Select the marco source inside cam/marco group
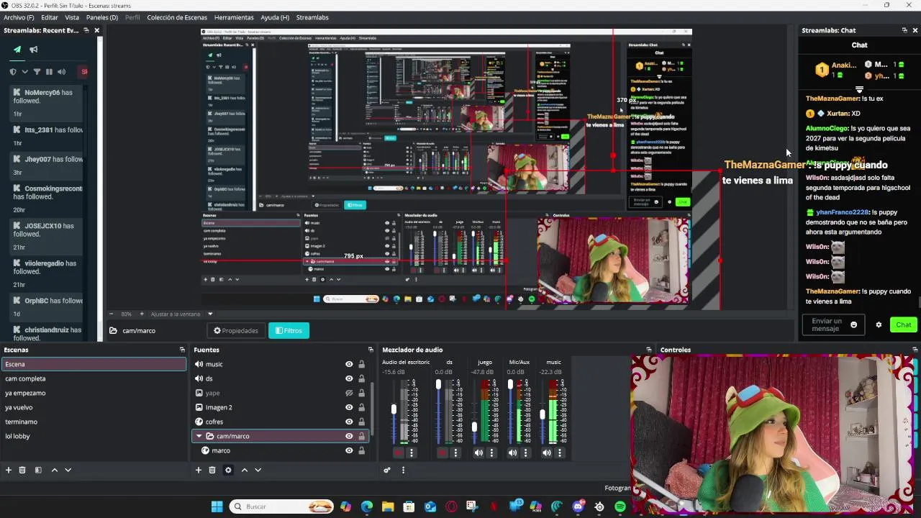Image resolution: width=921 pixels, height=518 pixels. (281, 450)
